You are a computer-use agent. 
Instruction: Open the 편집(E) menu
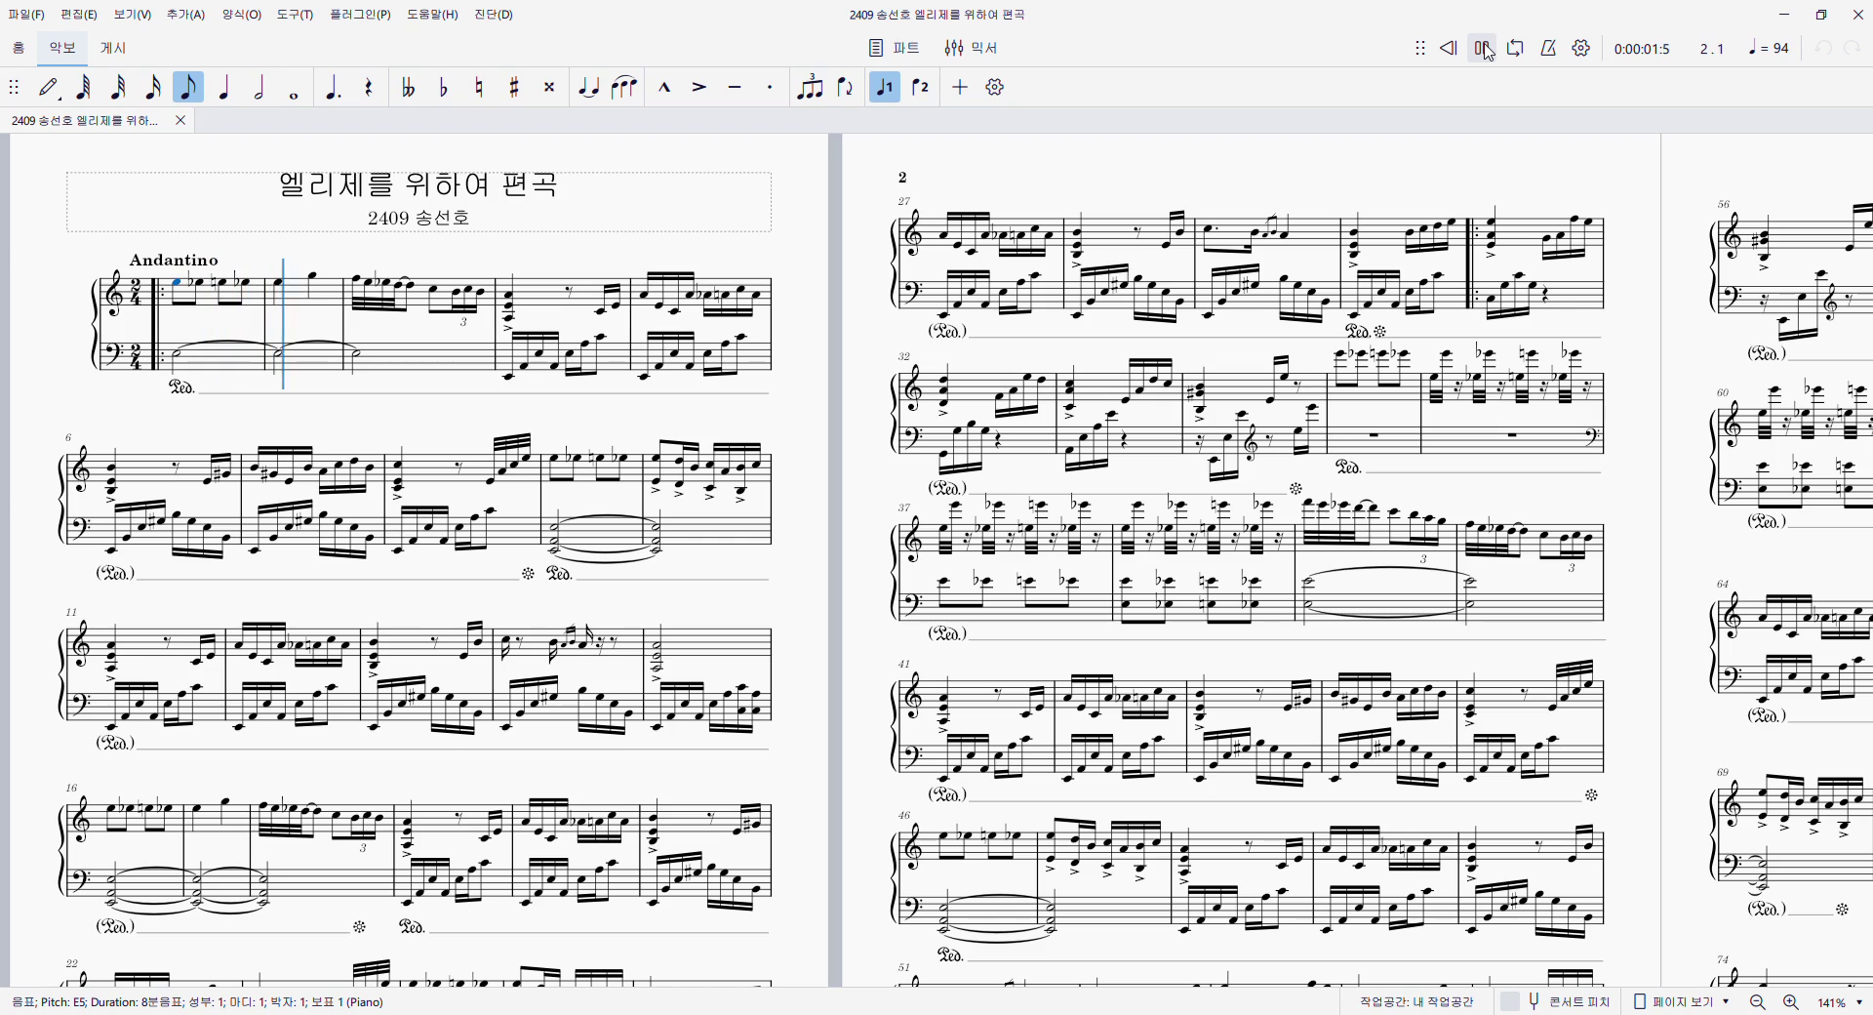(79, 15)
